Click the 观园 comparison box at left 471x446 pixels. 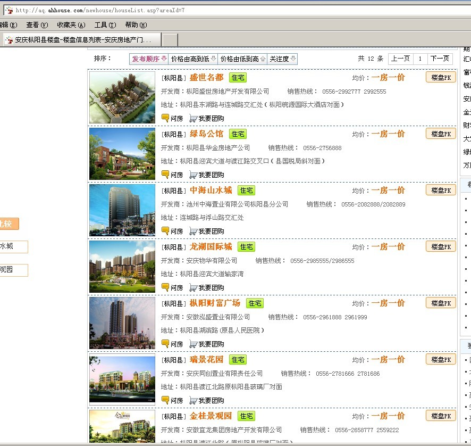pyautogui.click(x=13, y=270)
